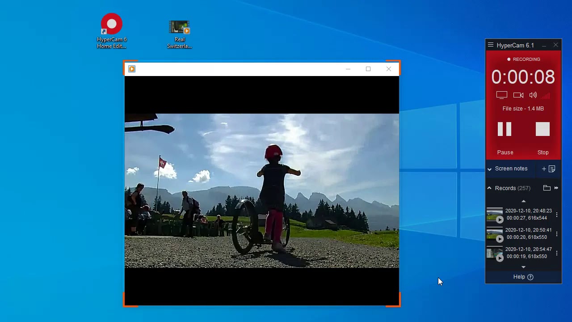This screenshot has width=572, height=322.
Task: Open options menu for 20:48:23 record
Action: (557, 215)
